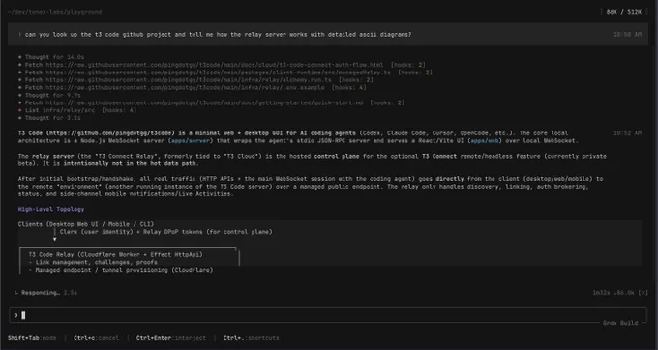Viewport: 658px width, 350px height.
Task: Click the '86K / 512K' context usage indicator
Action: pos(624,12)
